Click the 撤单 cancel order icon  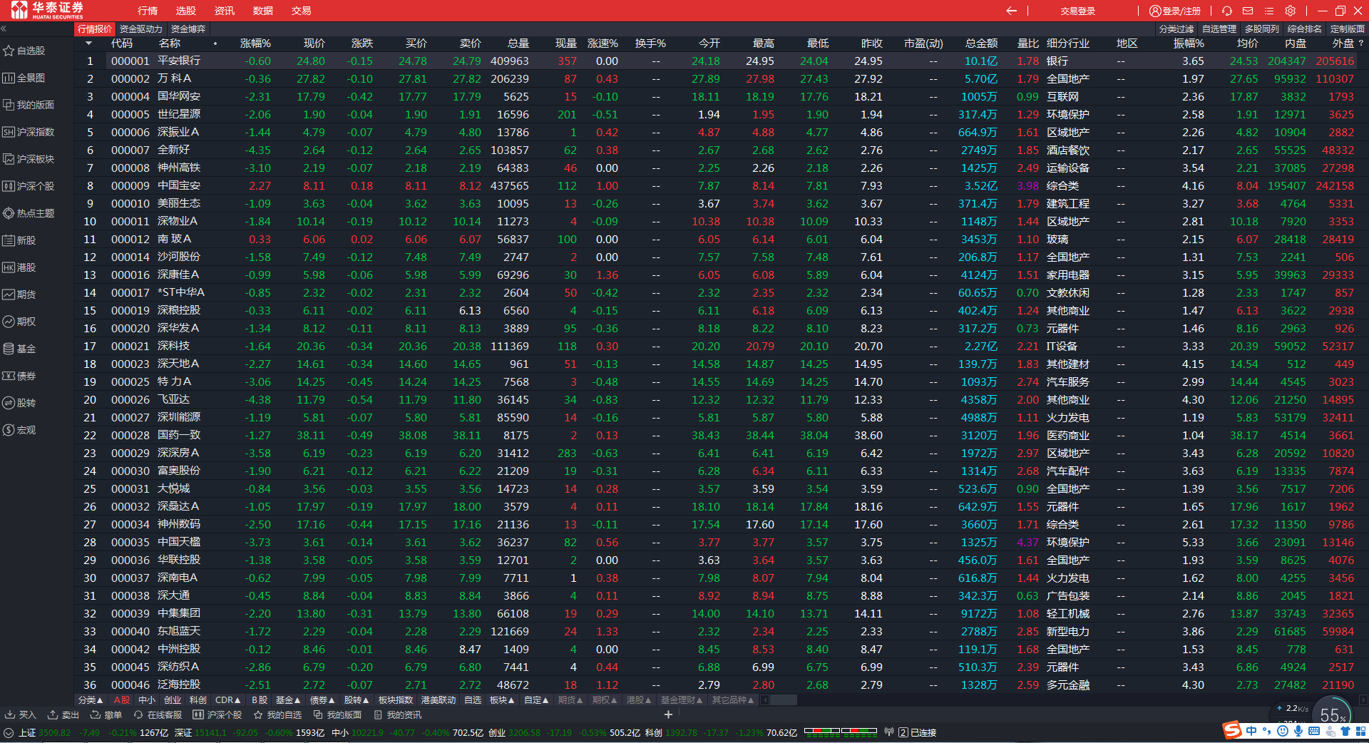coord(96,714)
